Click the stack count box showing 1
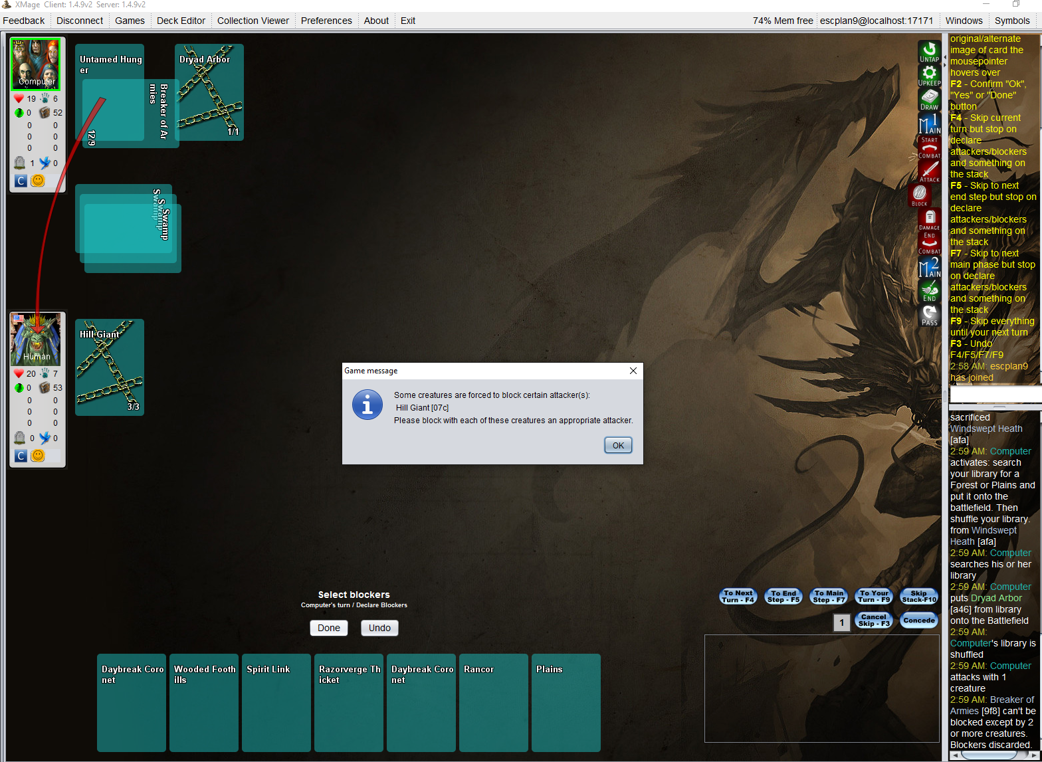Screen dimensions: 1042x762 point(842,622)
